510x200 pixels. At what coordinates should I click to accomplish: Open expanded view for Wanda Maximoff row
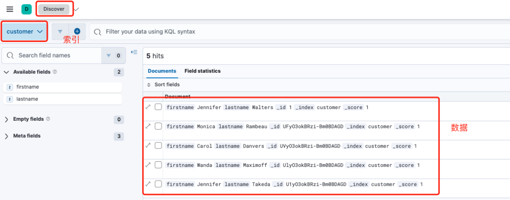point(148,165)
